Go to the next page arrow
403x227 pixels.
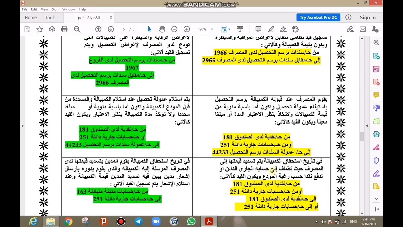111,29
